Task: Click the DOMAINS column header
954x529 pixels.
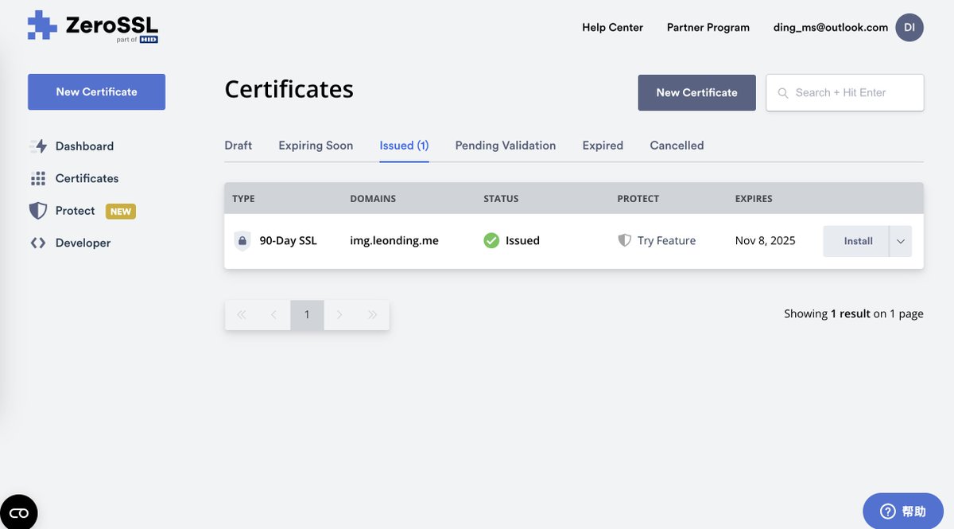Action: (x=373, y=198)
